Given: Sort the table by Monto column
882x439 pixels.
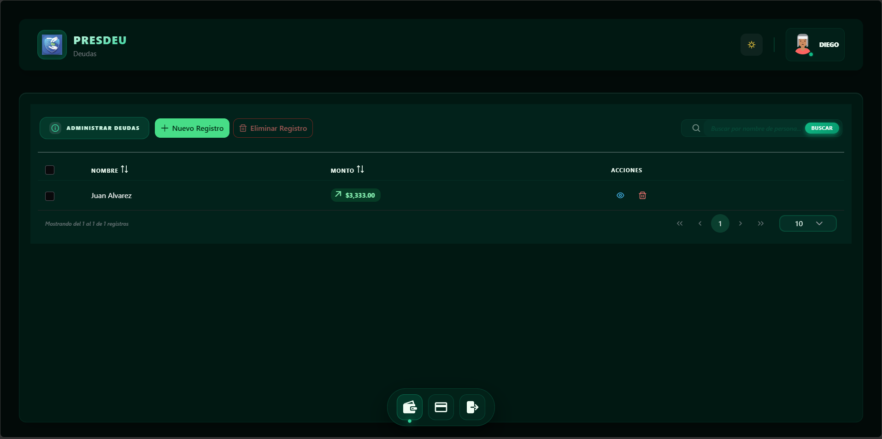Looking at the screenshot, I should (x=347, y=170).
